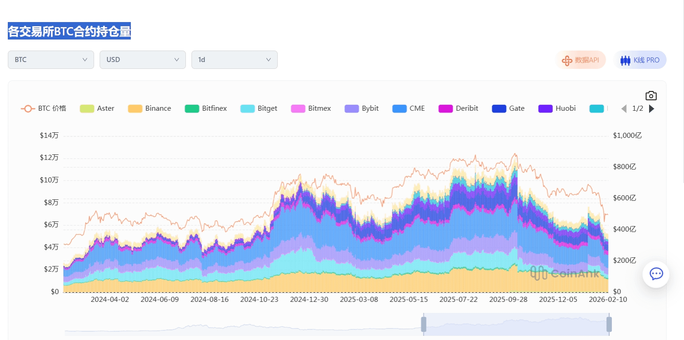Click the 各交易所BTC合约持仓量 heading
The image size is (684, 340).
coord(69,31)
